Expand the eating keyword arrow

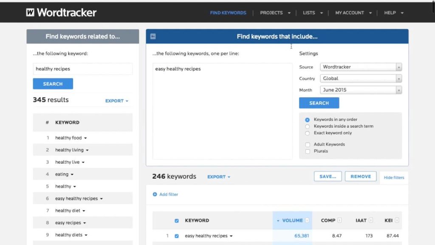[x=72, y=174]
